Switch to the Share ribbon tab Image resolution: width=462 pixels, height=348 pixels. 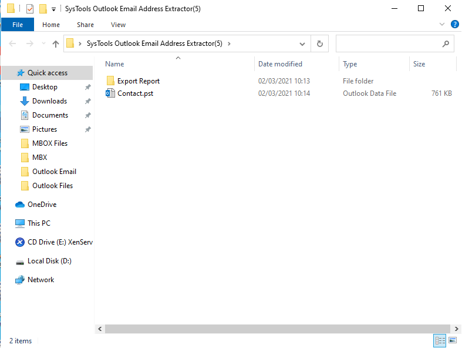point(86,25)
